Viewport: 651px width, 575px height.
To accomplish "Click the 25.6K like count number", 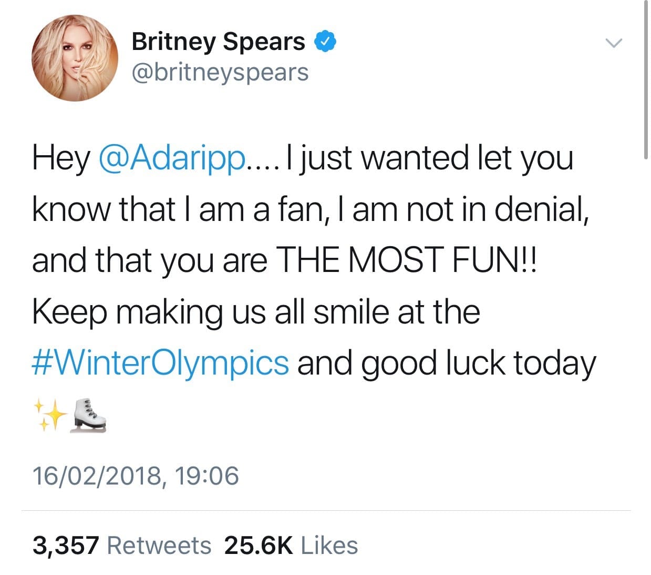I will (x=258, y=545).
